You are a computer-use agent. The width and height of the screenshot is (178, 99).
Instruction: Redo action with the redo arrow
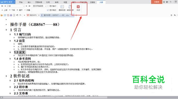tap(20, 15)
